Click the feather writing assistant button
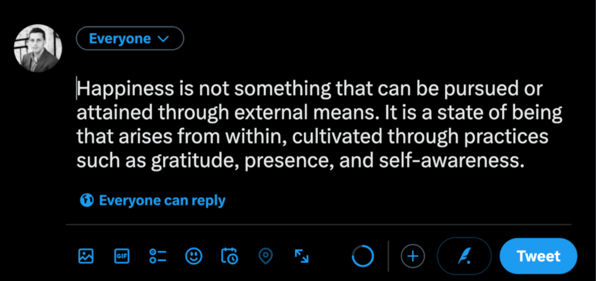The image size is (596, 281). tap(464, 256)
